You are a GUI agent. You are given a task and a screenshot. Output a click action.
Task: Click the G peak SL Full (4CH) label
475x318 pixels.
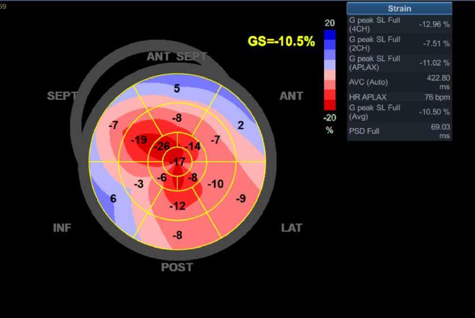[374, 24]
